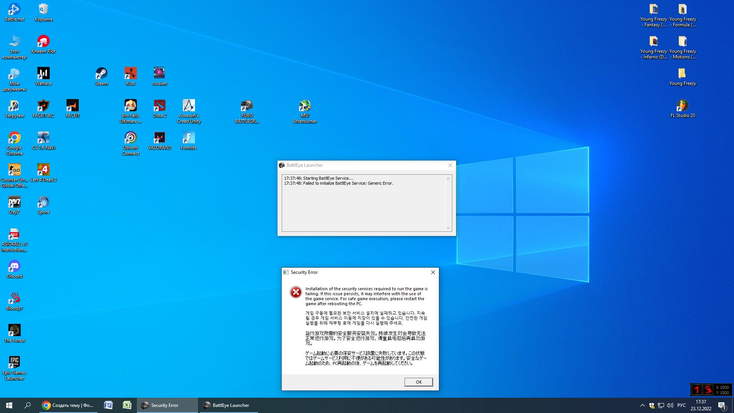734x413 pixels.
Task: Open the Windows Start menu
Action: [9, 405]
